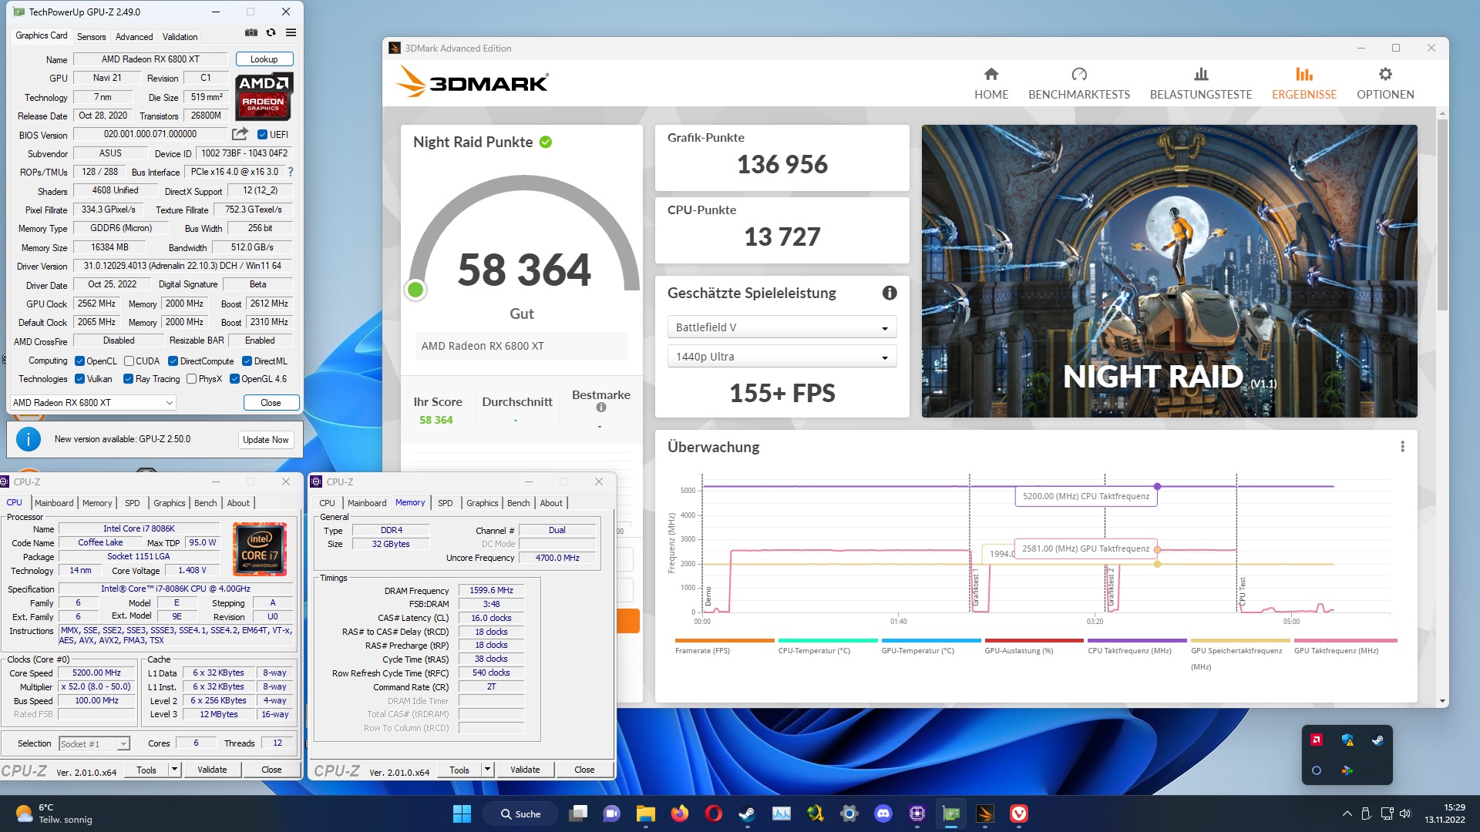Click Close in right CPU-Z window
This screenshot has width=1480, height=832.
584,769
